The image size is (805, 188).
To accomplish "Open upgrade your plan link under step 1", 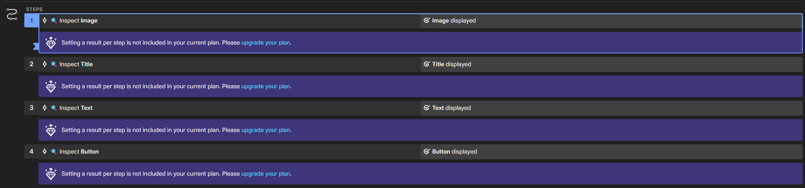I will (266, 43).
